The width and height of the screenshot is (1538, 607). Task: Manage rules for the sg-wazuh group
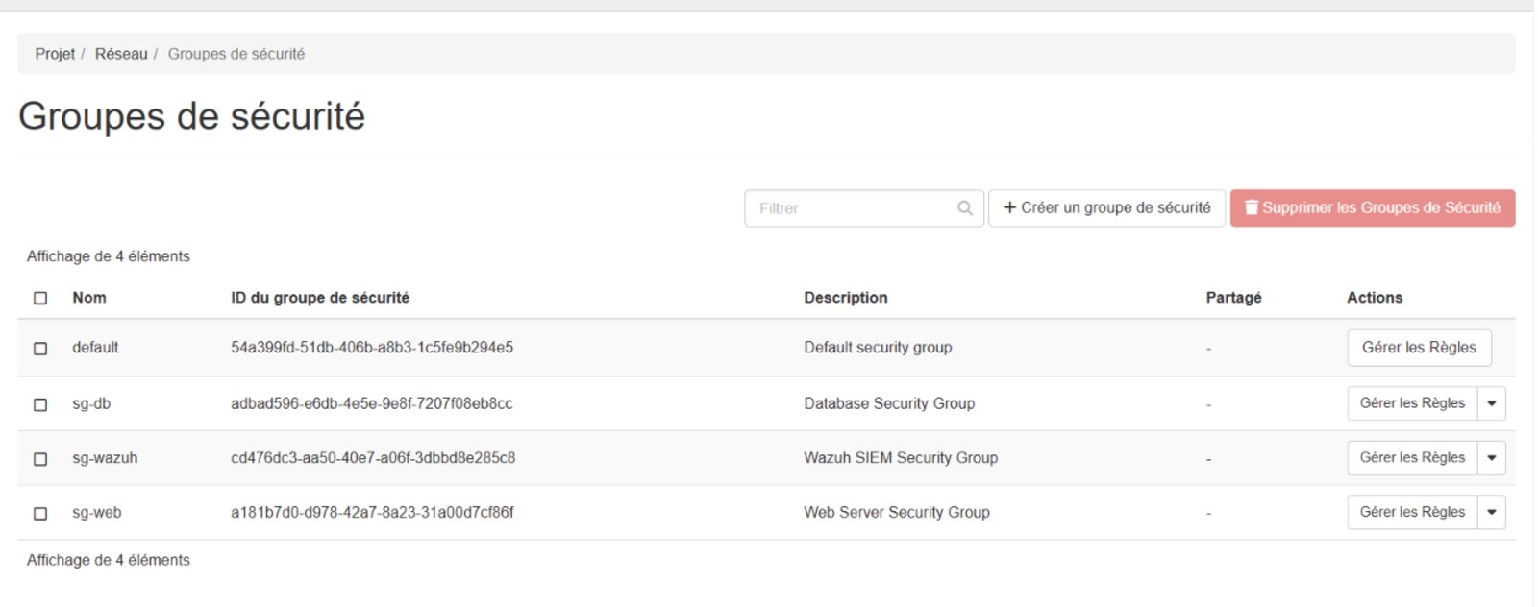pos(1412,458)
